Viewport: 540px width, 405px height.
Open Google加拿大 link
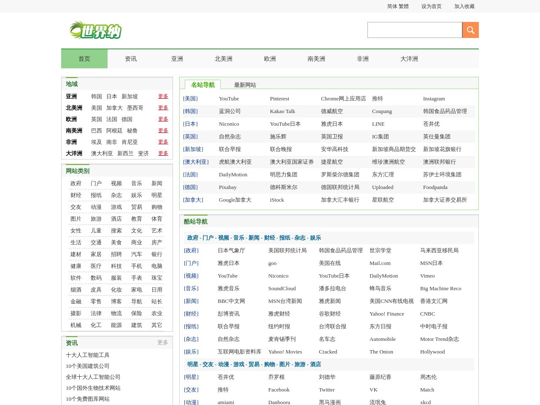click(235, 200)
